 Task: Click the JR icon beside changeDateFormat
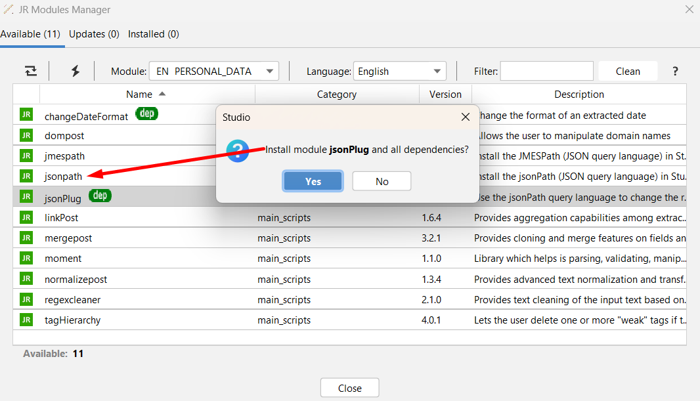tap(26, 116)
